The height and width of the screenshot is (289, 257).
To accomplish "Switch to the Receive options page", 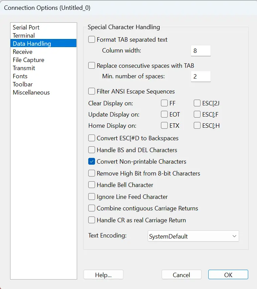I will click(x=43, y=52).
